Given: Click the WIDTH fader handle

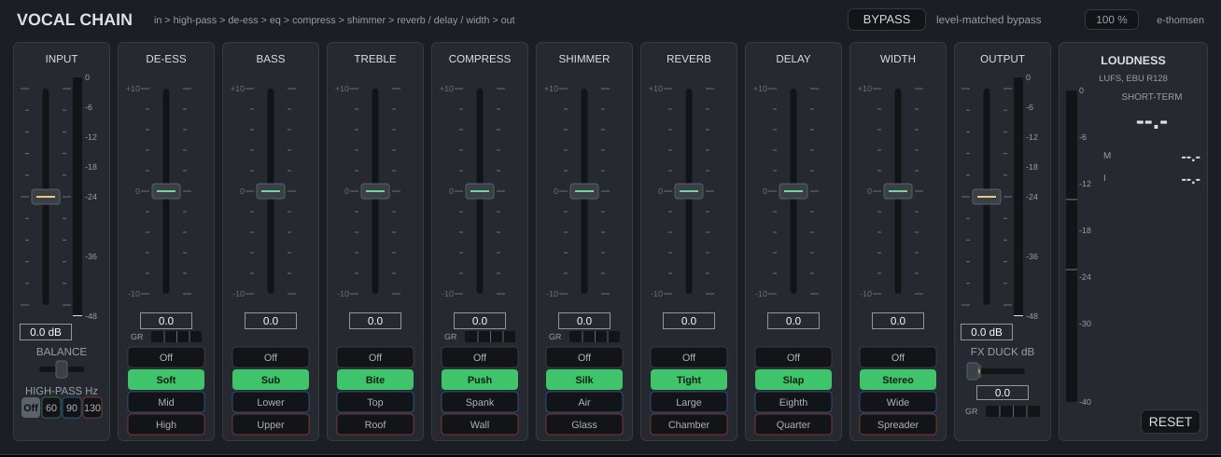Looking at the screenshot, I should [x=898, y=191].
